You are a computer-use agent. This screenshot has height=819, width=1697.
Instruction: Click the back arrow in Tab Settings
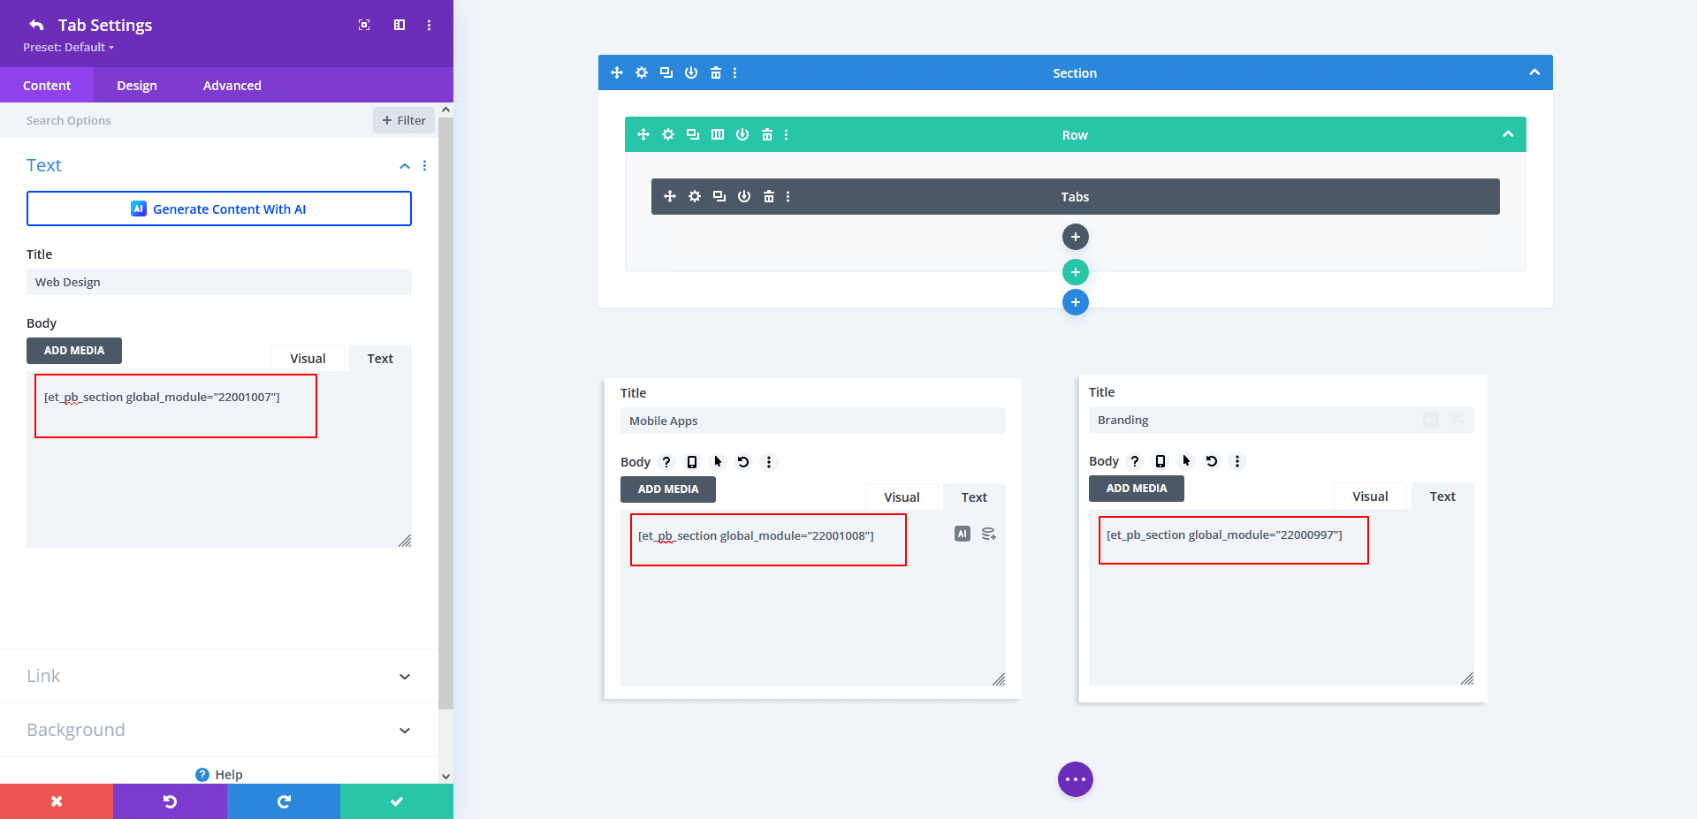coord(36,25)
